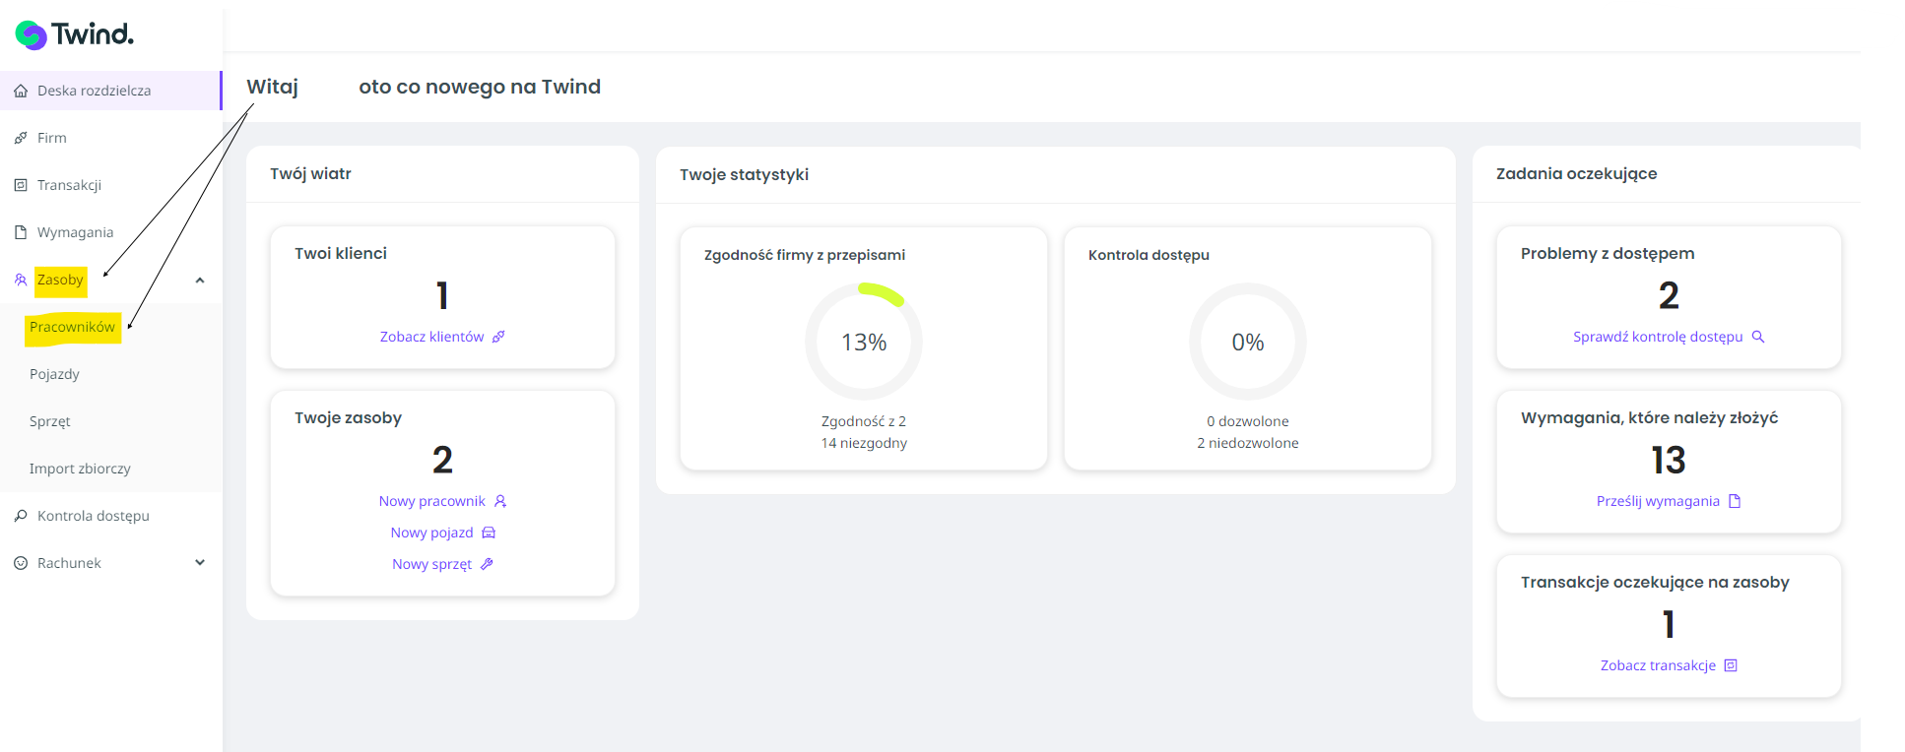Click the Transakcji sidebar icon
Image resolution: width=1905 pixels, height=752 pixels.
click(x=21, y=185)
